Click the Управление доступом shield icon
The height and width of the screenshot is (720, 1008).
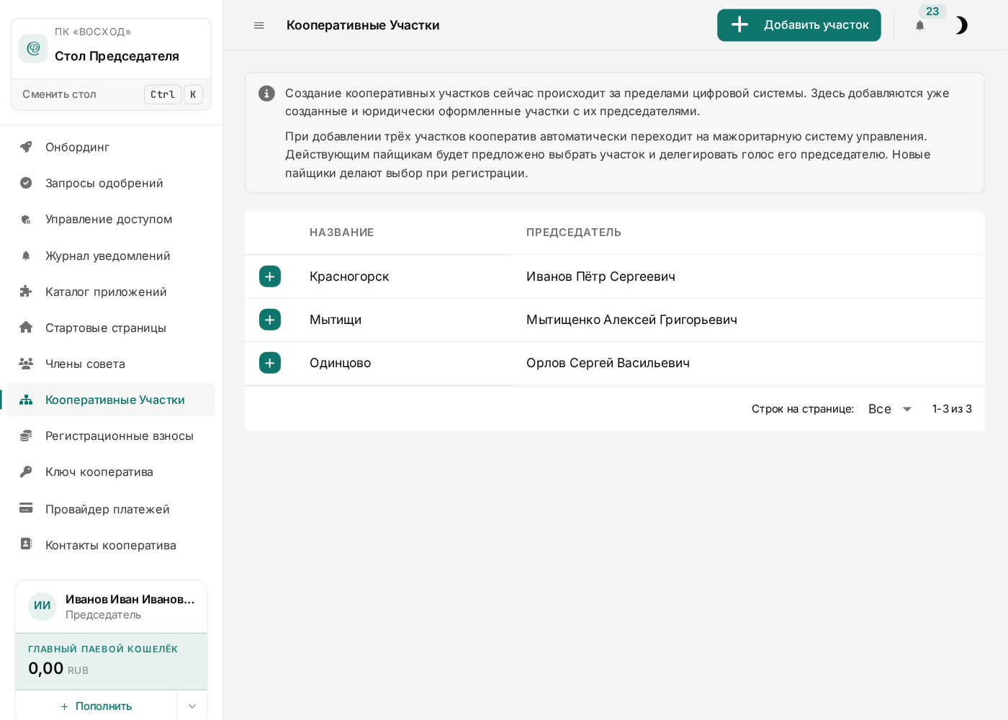26,220
